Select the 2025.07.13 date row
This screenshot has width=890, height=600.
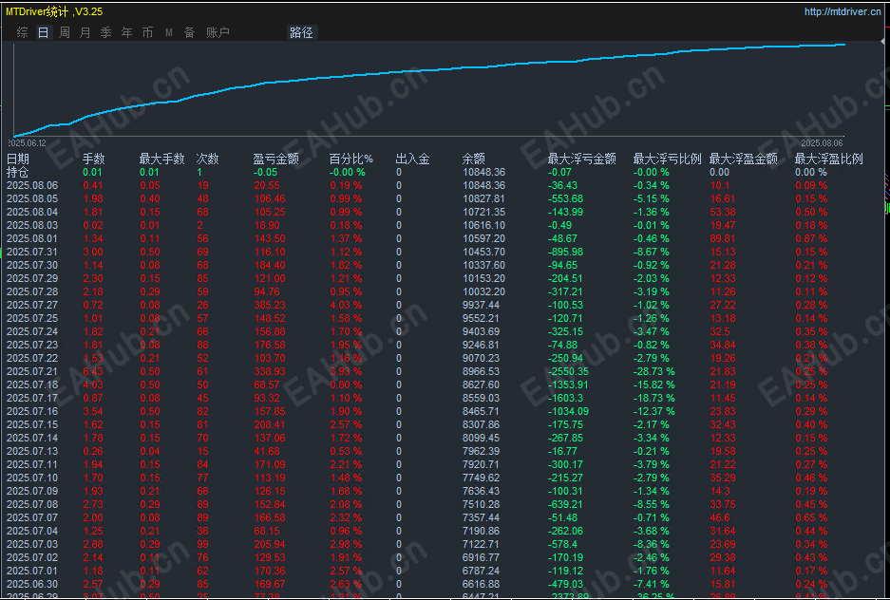point(31,451)
